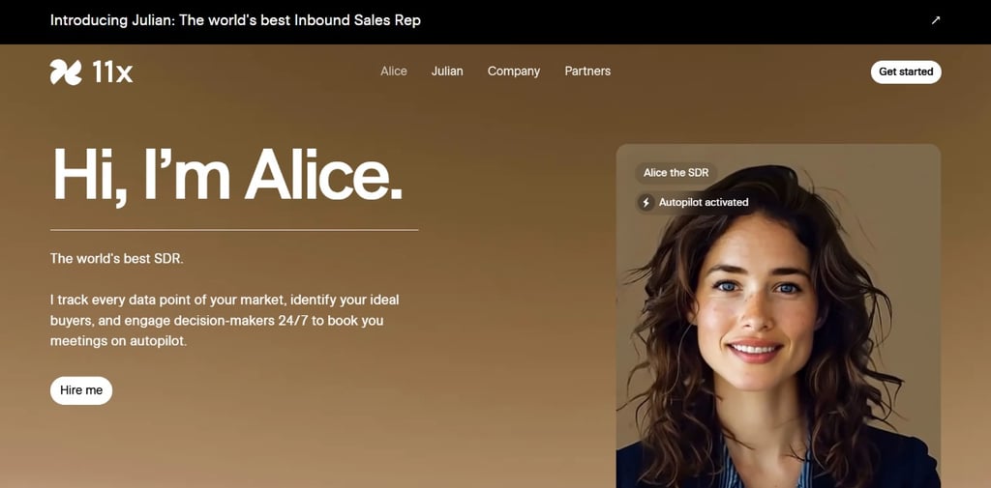Click the paragraph about booking meetings on autopilot

(225, 320)
